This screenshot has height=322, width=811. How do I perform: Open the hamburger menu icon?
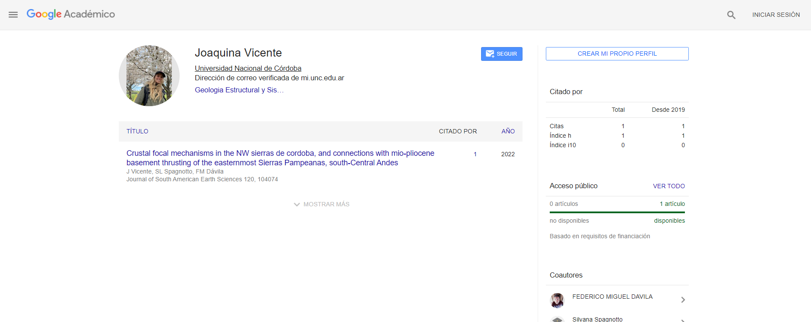point(13,15)
